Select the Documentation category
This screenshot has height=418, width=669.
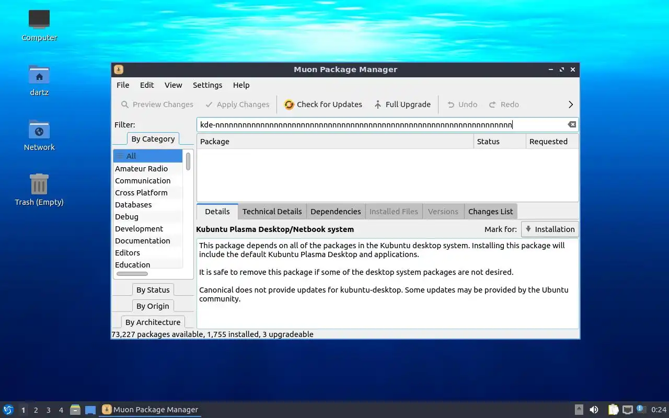coord(148,240)
